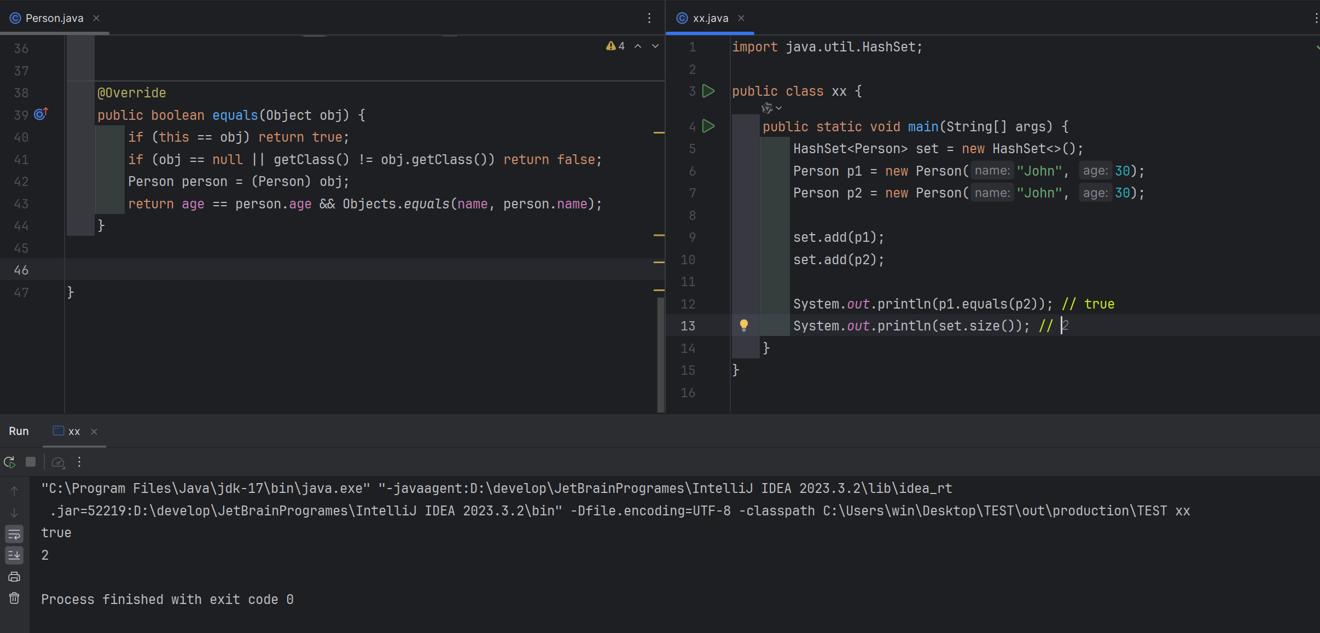Open the warnings indicator showing 4 problems

point(615,46)
